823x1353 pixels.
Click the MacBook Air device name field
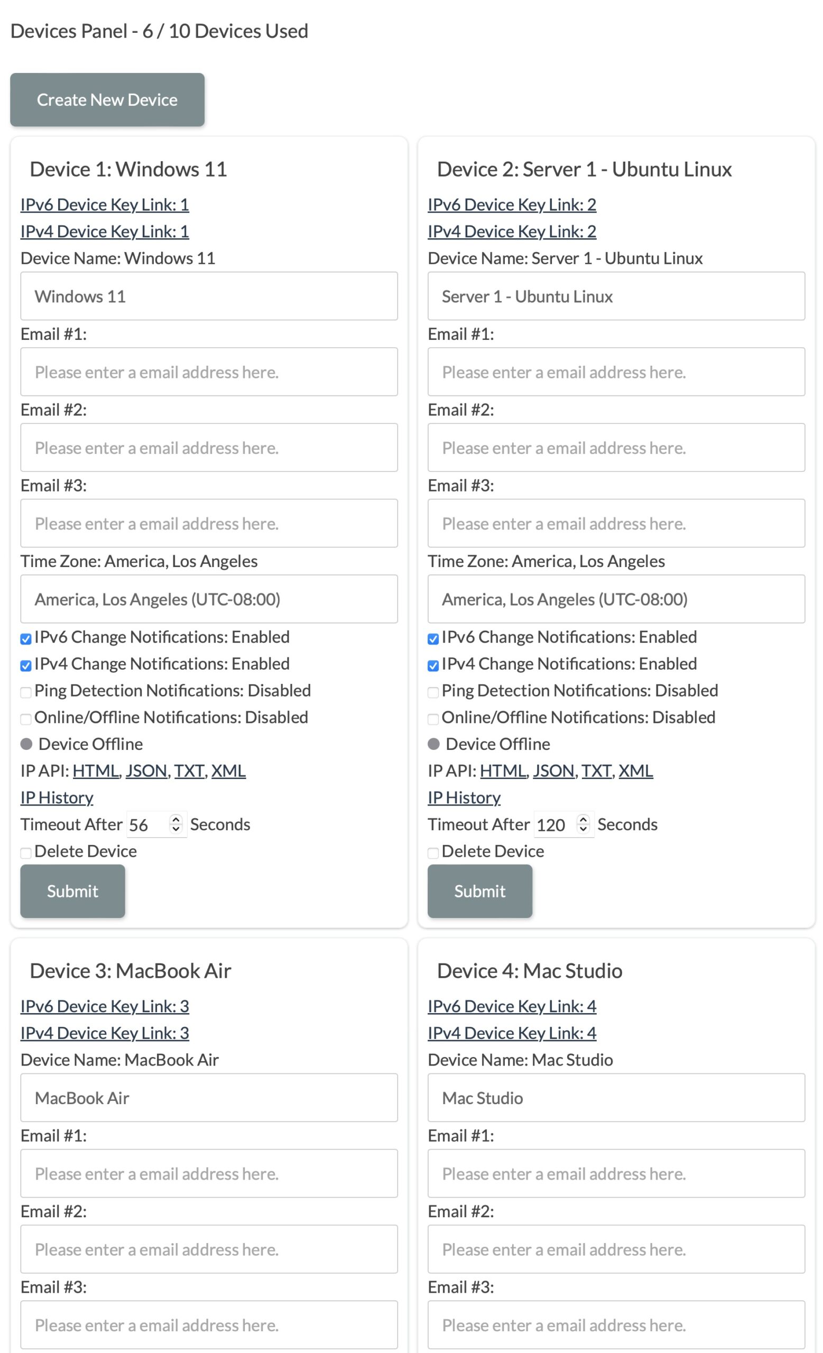[x=209, y=1097]
